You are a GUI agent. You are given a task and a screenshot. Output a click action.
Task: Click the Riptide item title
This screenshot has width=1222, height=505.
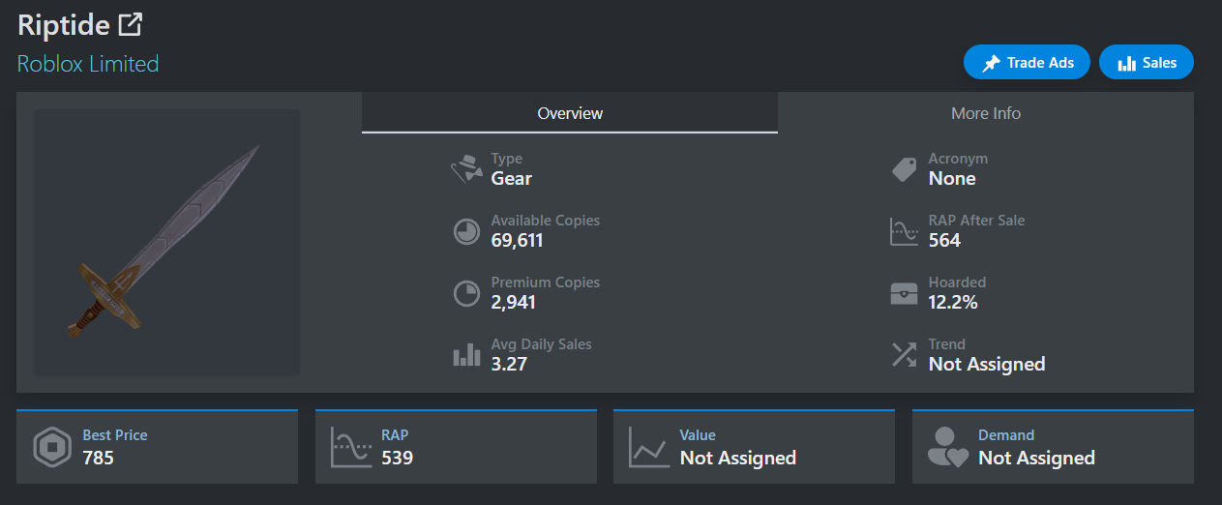(64, 25)
